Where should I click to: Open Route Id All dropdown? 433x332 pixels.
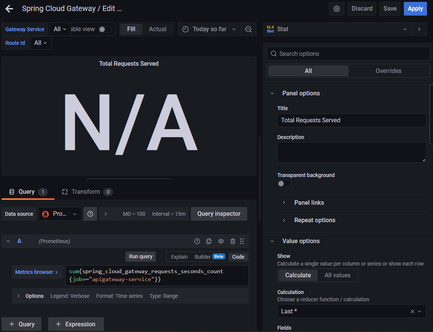(x=41, y=43)
